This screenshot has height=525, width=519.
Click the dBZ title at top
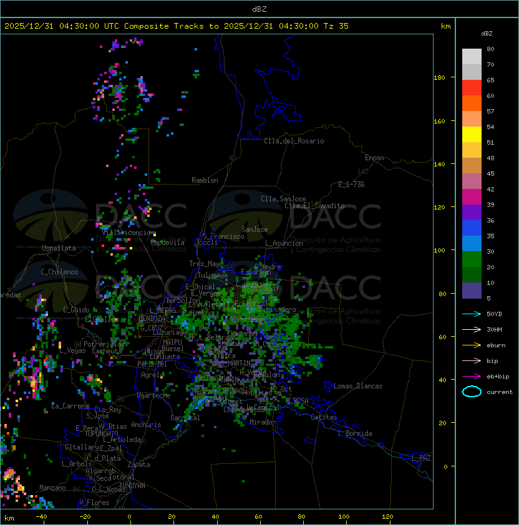(259, 9)
